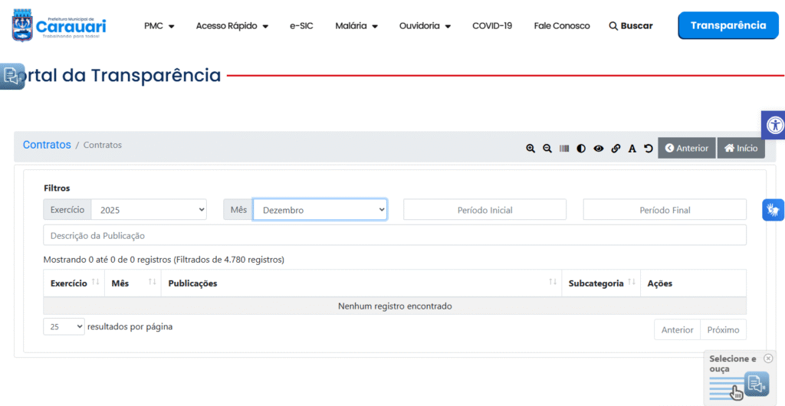Open the Acesso Rápido menu
The height and width of the screenshot is (406, 785).
click(232, 26)
